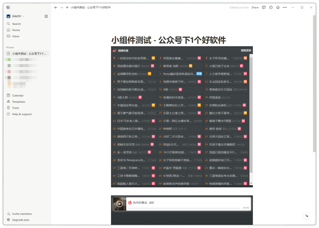The width and height of the screenshot is (319, 228).
Task: Open hot topic 小原乃梨子去世
Action: tap(219, 66)
